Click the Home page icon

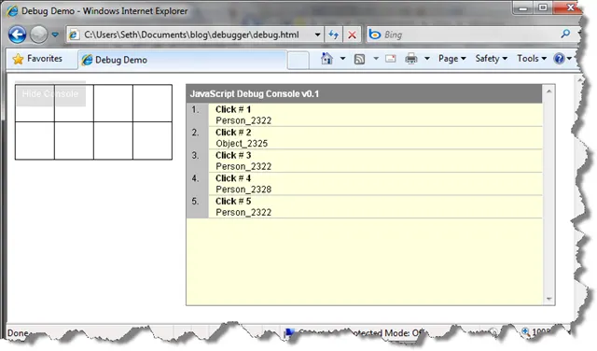326,58
